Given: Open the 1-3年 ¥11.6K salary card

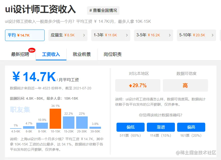Looking at the screenshot, I should [111, 35].
